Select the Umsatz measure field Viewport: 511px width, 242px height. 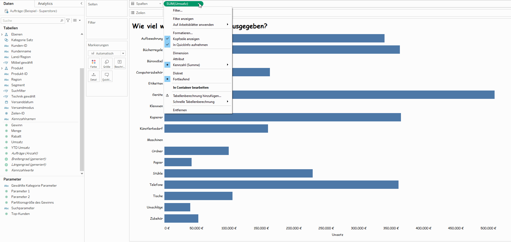pos(17,142)
